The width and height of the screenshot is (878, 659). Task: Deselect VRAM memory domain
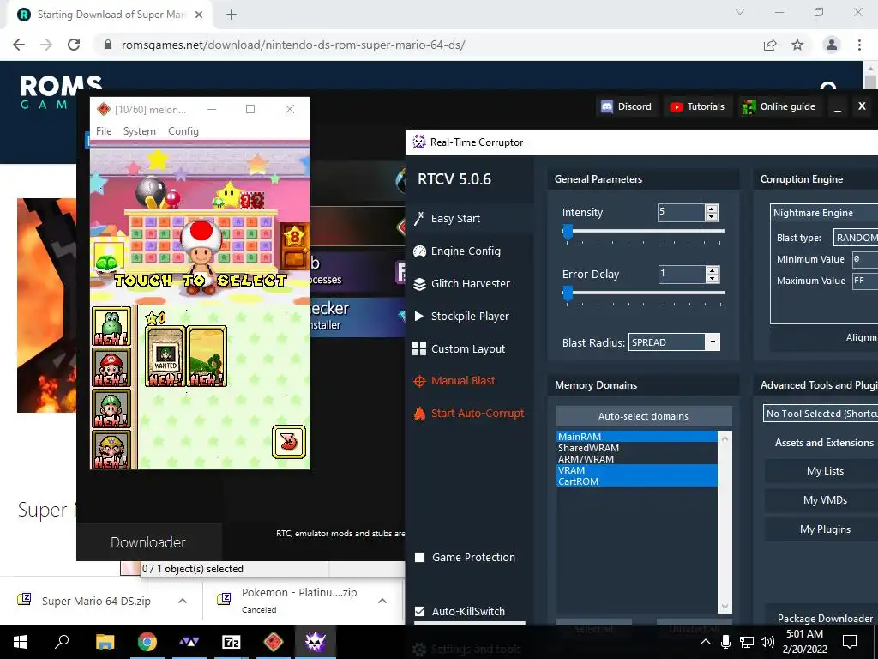(637, 470)
